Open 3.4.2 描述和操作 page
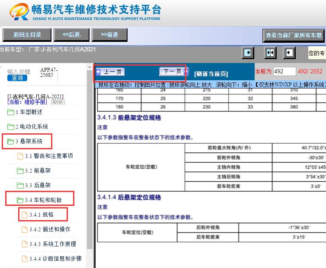 [50, 230]
